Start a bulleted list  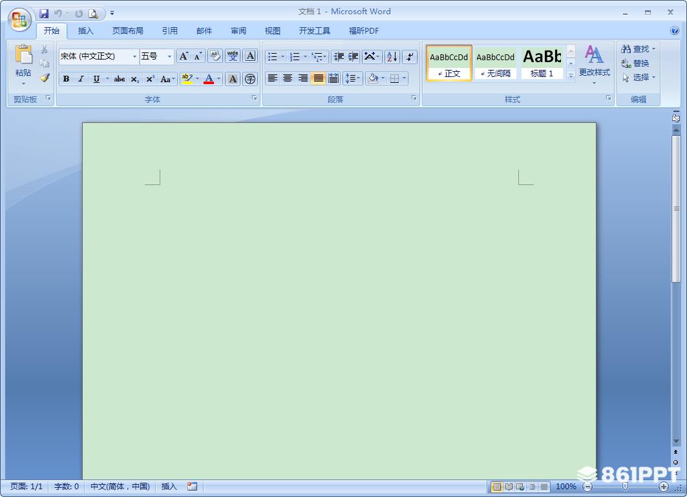click(x=273, y=56)
